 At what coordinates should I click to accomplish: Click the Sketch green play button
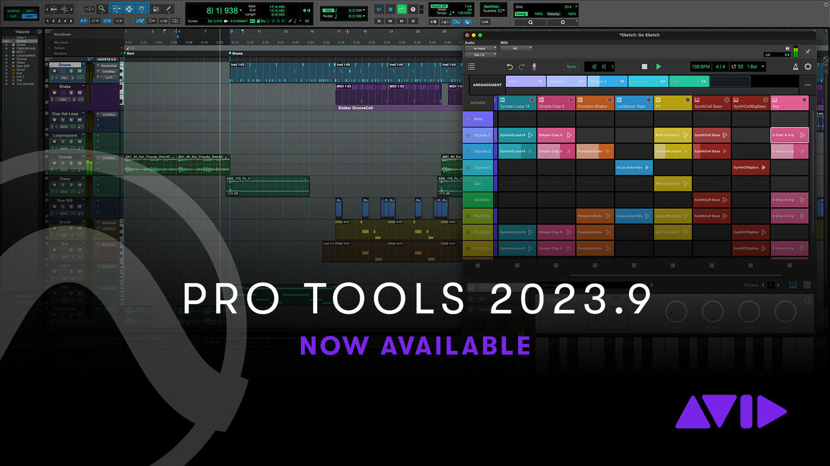tap(659, 67)
